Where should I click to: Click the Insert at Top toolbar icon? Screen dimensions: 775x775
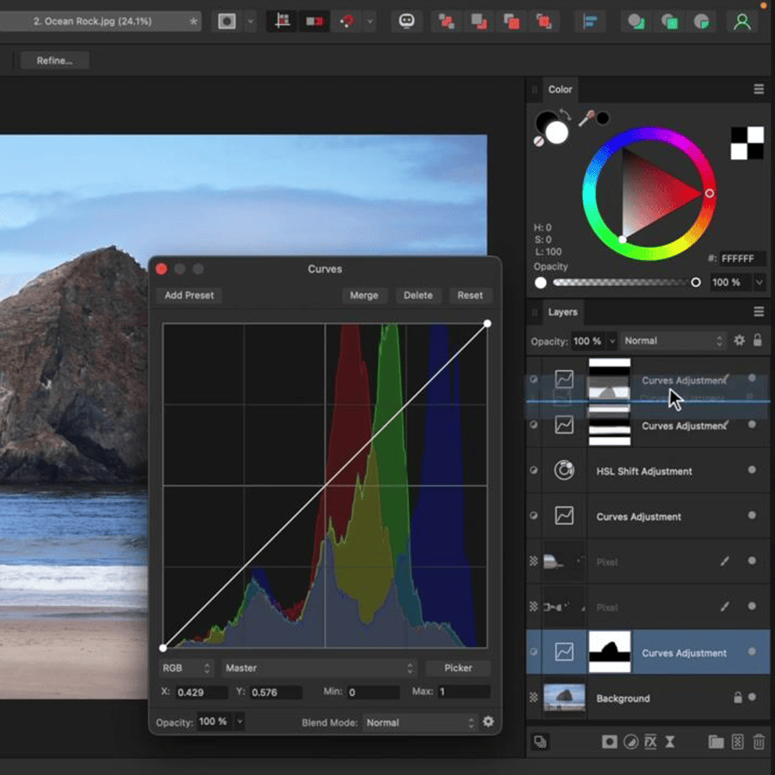669,21
